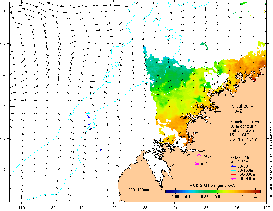The image size is (273, 211).
Task: Click the longitude axis label '122'
Action: point(113,208)
